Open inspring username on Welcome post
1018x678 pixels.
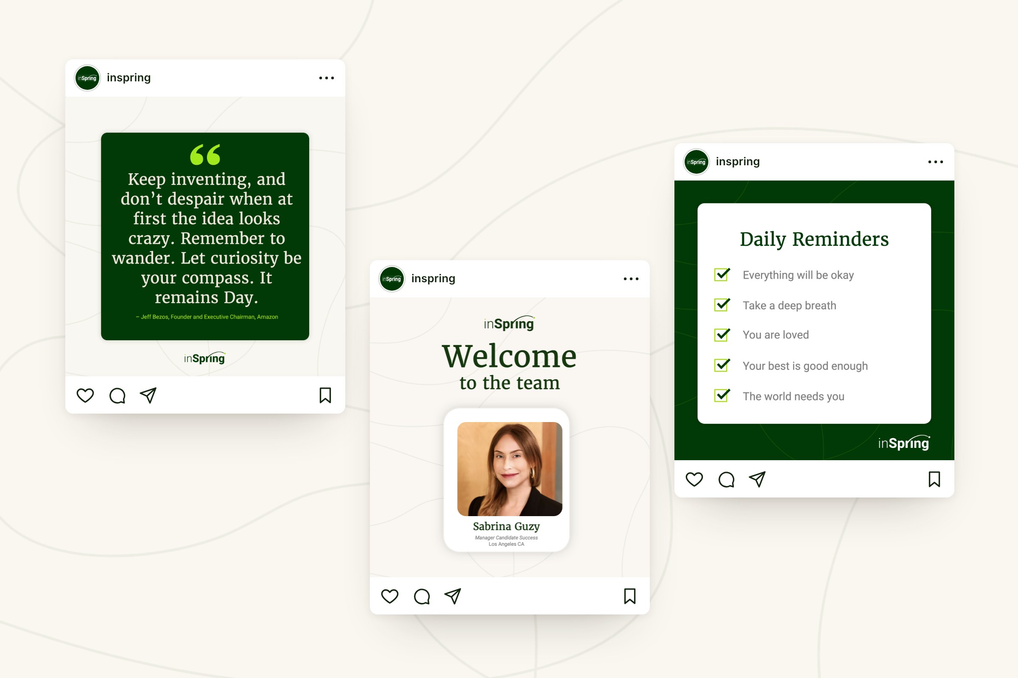[433, 278]
